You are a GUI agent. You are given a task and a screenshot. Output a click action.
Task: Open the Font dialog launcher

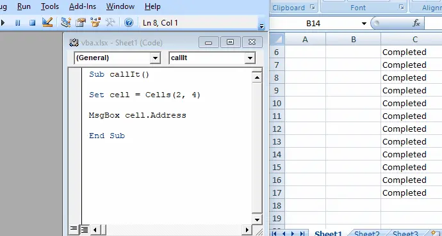[x=402, y=7]
